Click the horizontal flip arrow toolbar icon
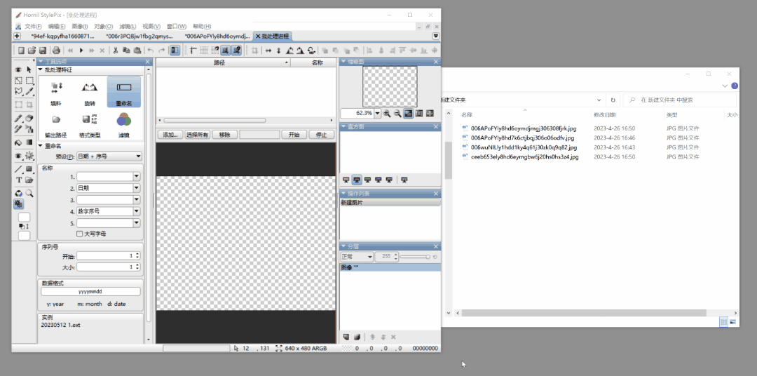This screenshot has height=376, width=757. coord(268,51)
